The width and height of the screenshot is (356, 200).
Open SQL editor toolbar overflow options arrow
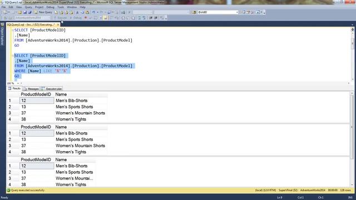[x=166, y=18]
